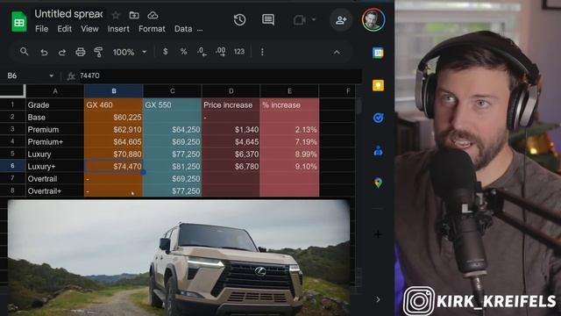Select the GX 550 header cell
The height and width of the screenshot is (316, 561).
(173, 105)
